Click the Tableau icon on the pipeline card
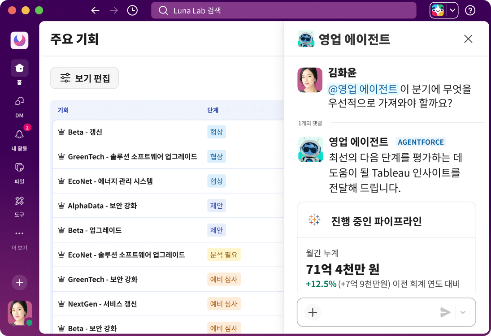The width and height of the screenshot is (491, 336). click(x=314, y=219)
